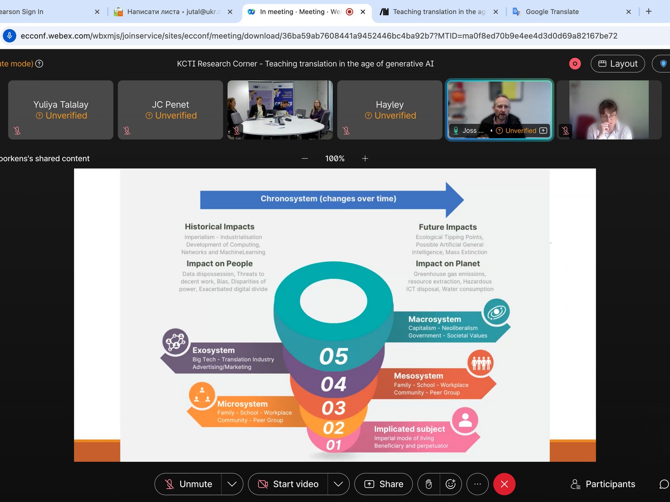Select Joss's active speaker video thumbnail

click(499, 110)
